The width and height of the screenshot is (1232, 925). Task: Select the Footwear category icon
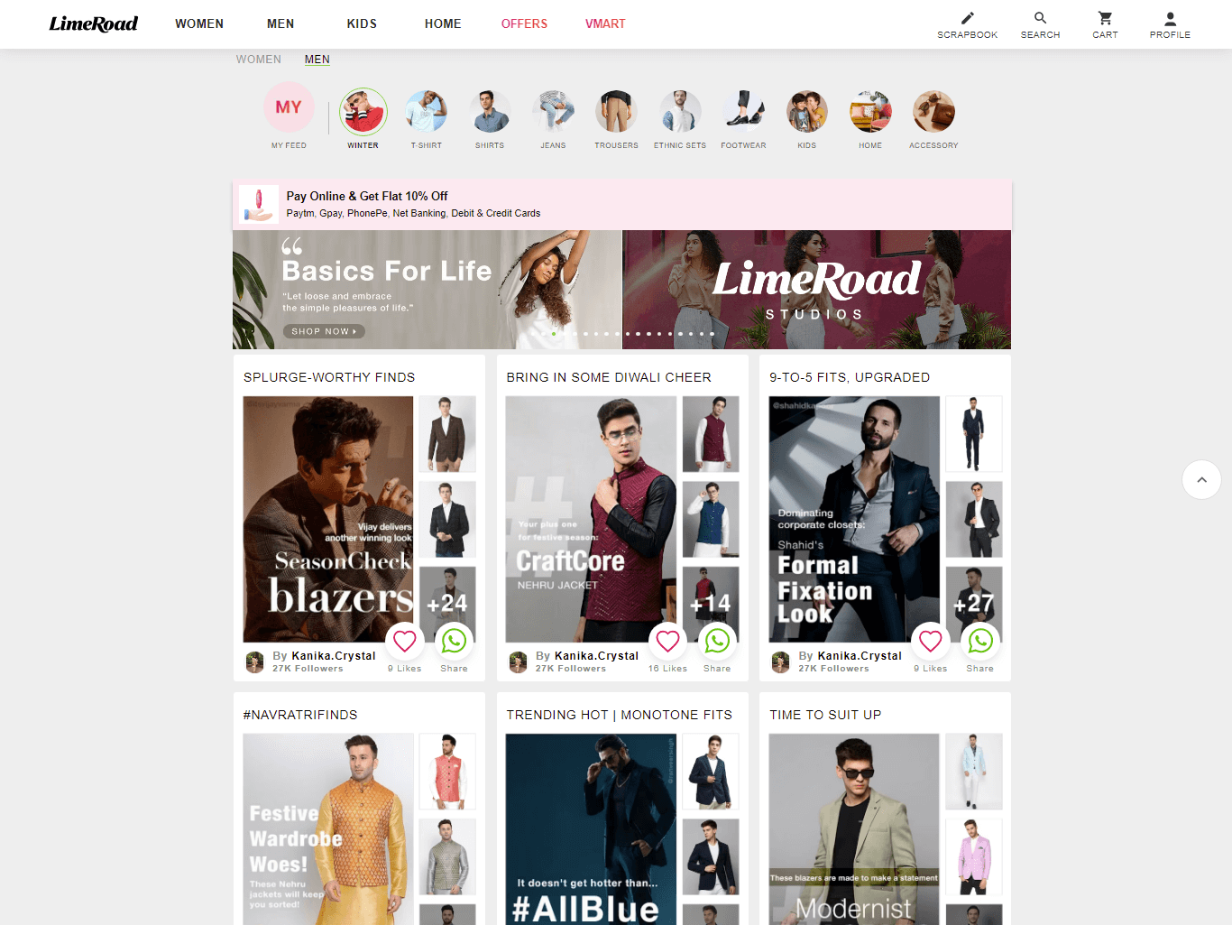tap(743, 112)
